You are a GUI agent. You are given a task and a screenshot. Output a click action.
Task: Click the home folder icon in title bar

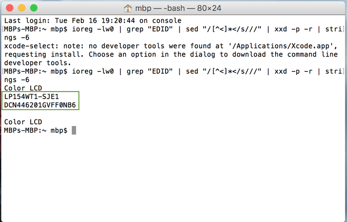[x=128, y=8]
